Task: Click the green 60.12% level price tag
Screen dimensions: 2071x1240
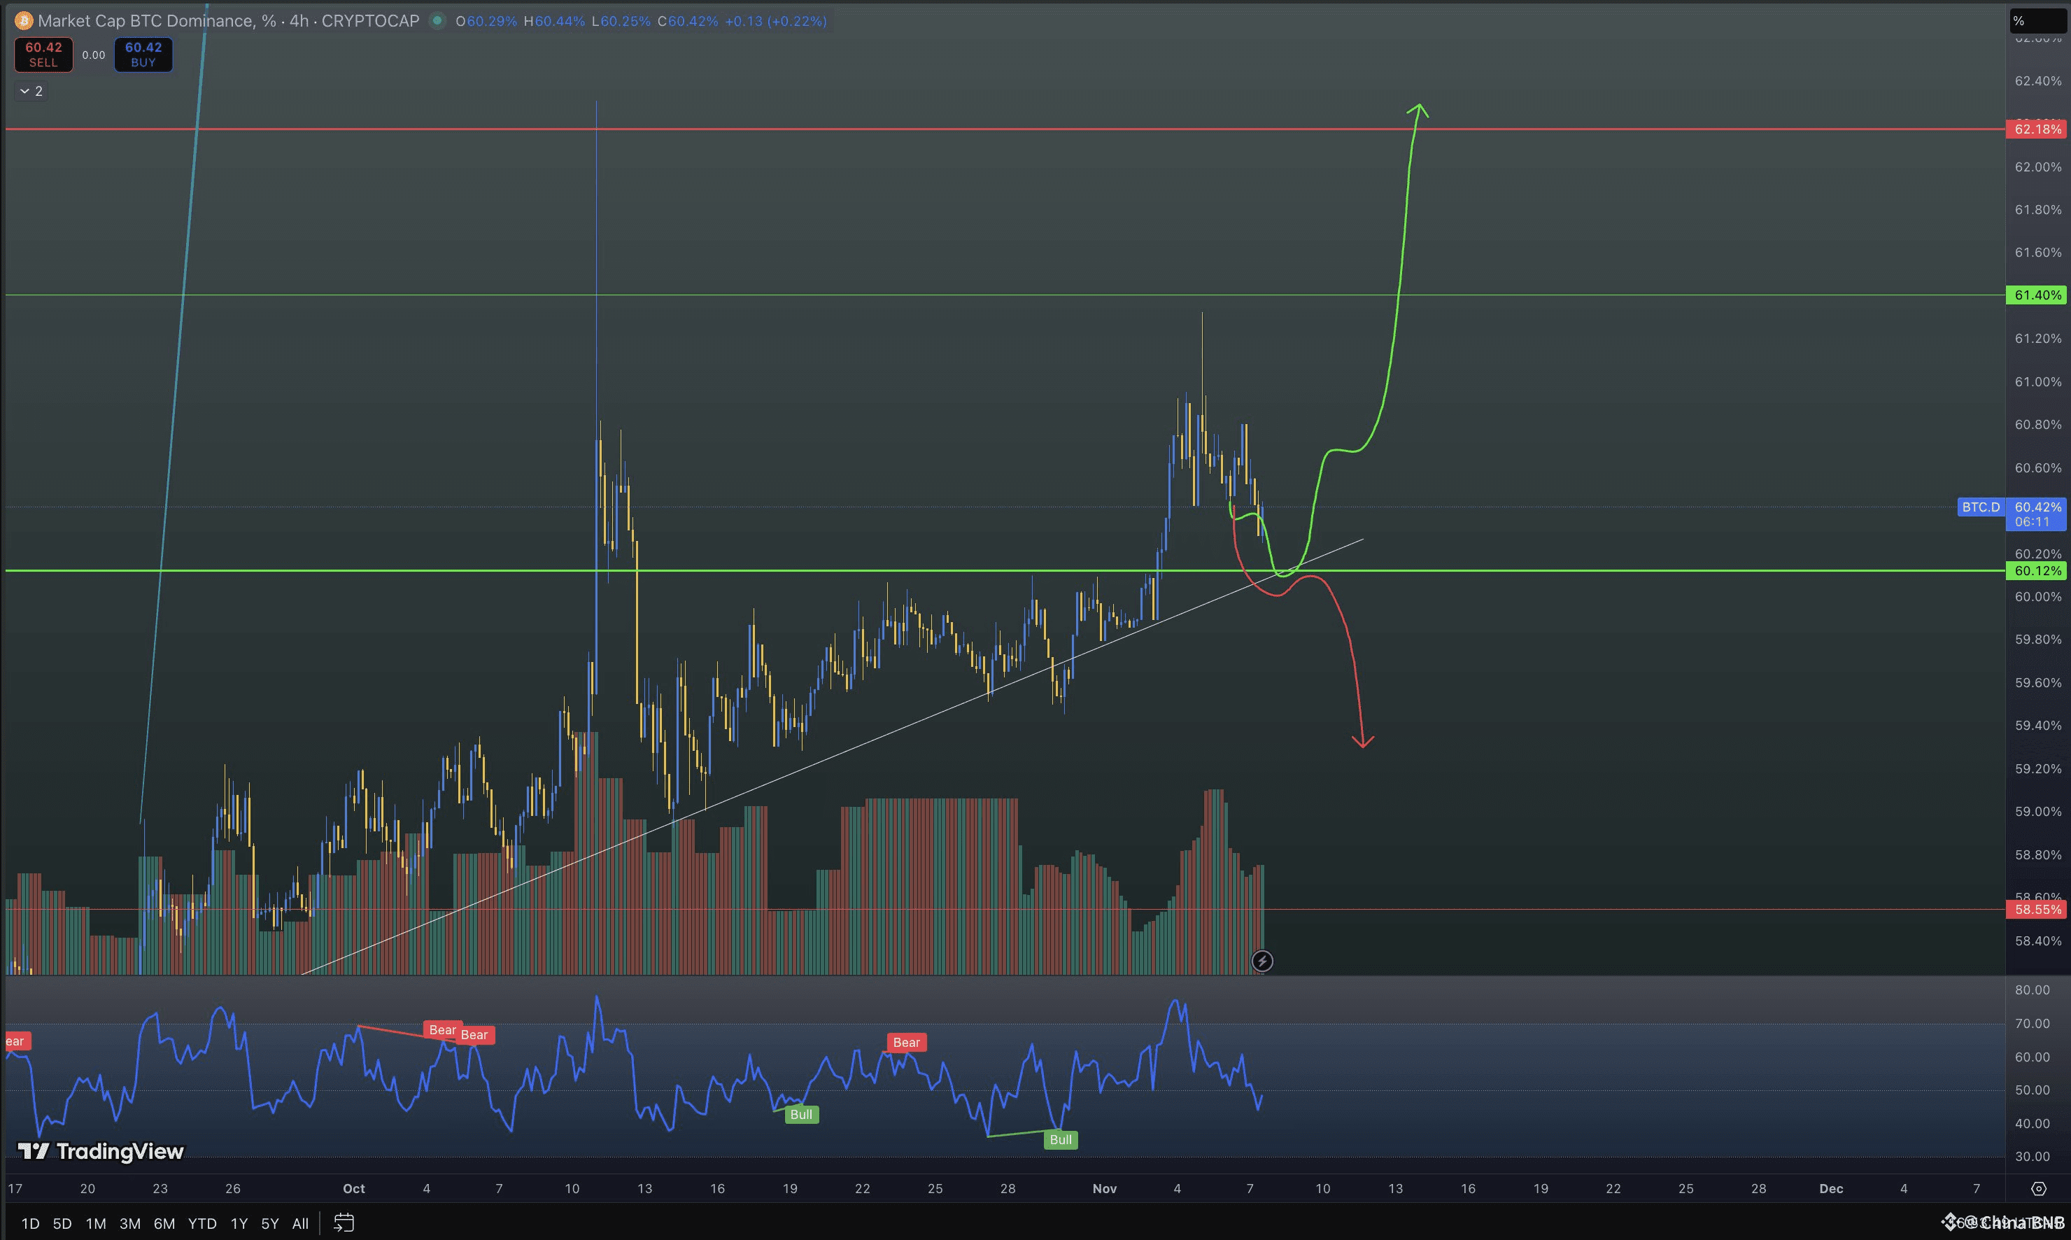Action: (2037, 571)
